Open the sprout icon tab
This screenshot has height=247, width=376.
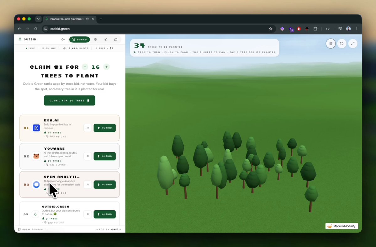pyautogui.click(x=105, y=39)
